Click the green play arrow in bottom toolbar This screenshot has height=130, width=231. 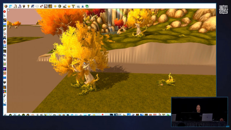tap(168, 114)
